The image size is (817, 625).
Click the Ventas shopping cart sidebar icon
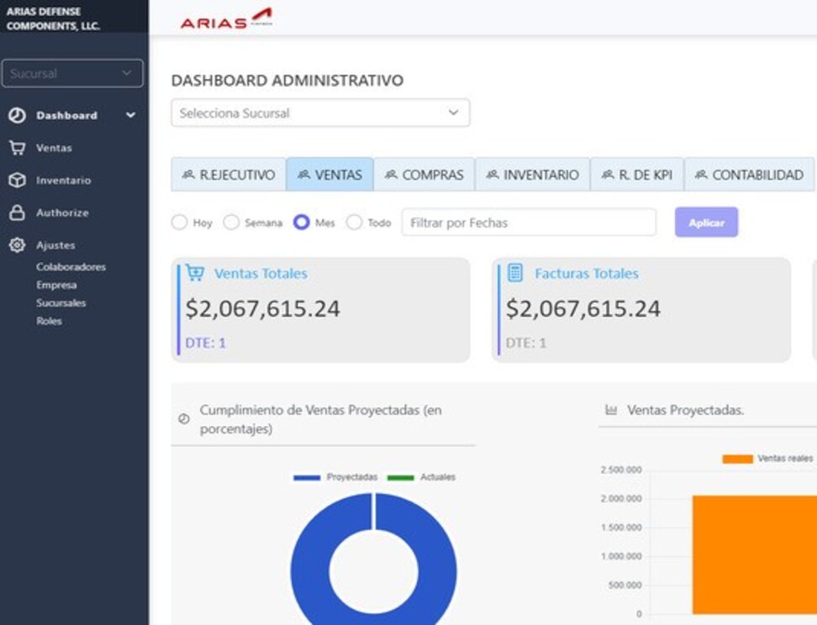[17, 148]
